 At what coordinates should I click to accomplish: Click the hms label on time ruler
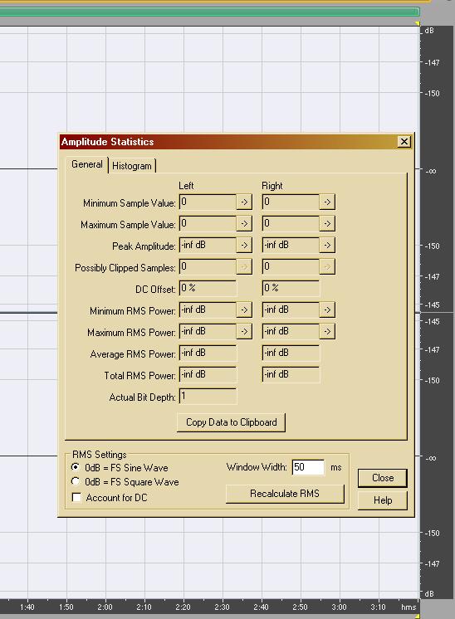pyautogui.click(x=409, y=607)
